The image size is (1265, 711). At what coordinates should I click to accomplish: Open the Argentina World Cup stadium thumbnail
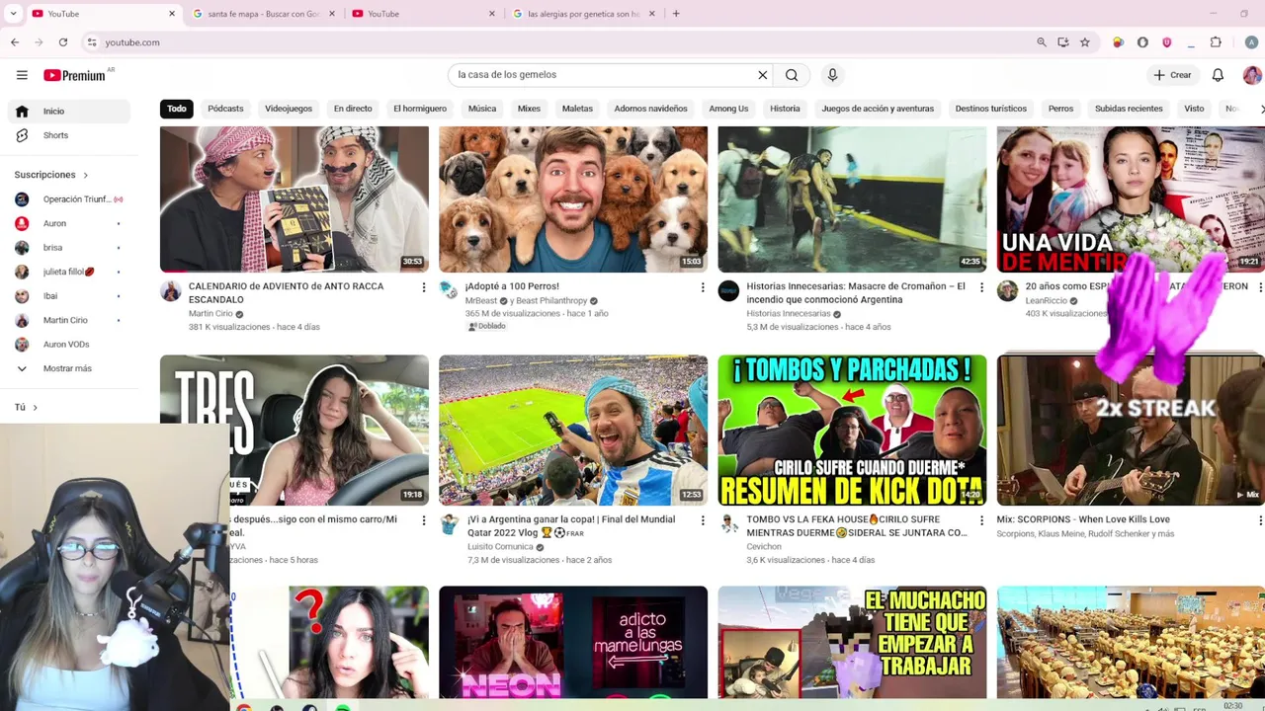click(x=573, y=431)
